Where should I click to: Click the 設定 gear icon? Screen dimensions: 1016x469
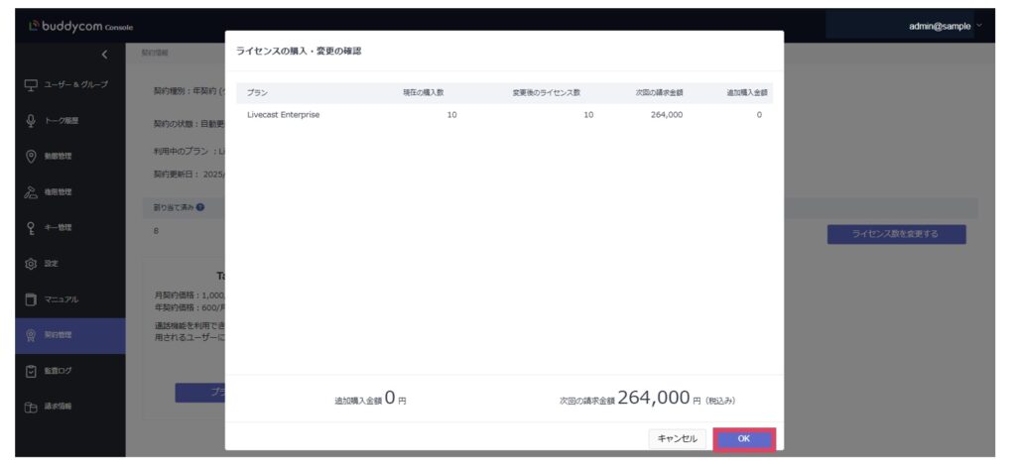pyautogui.click(x=31, y=264)
